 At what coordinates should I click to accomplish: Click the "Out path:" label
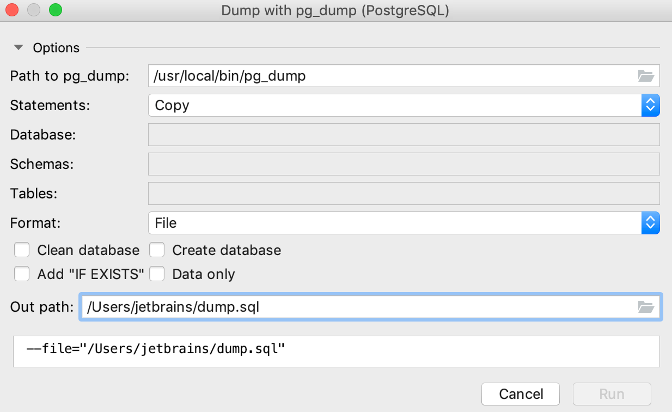coord(41,307)
